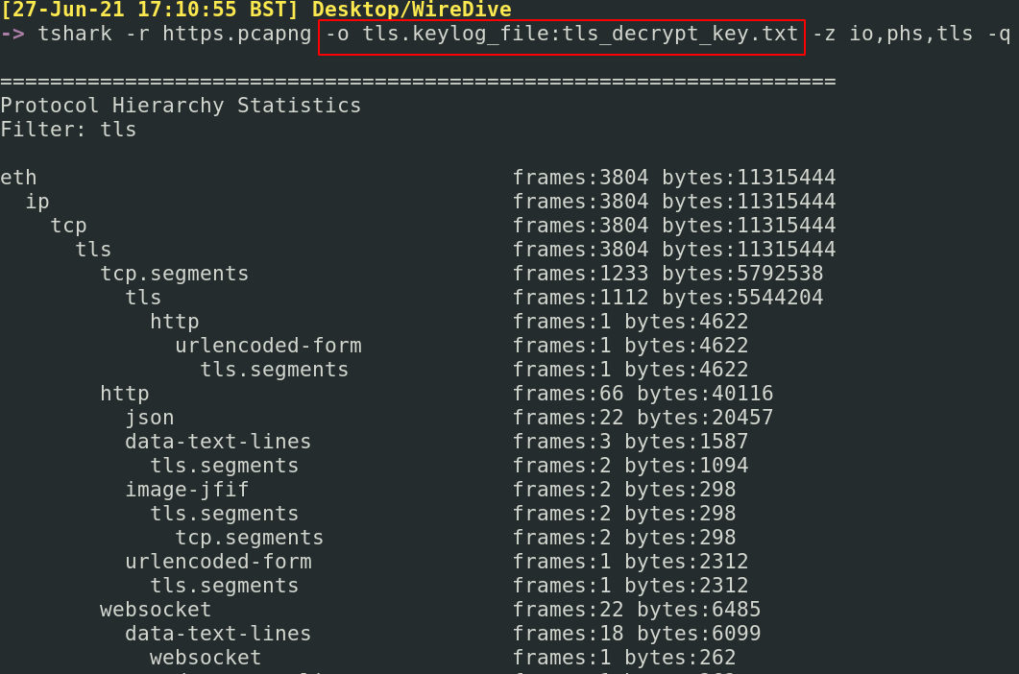
Task: Click the tcp protocol entry
Action: pyautogui.click(x=68, y=226)
